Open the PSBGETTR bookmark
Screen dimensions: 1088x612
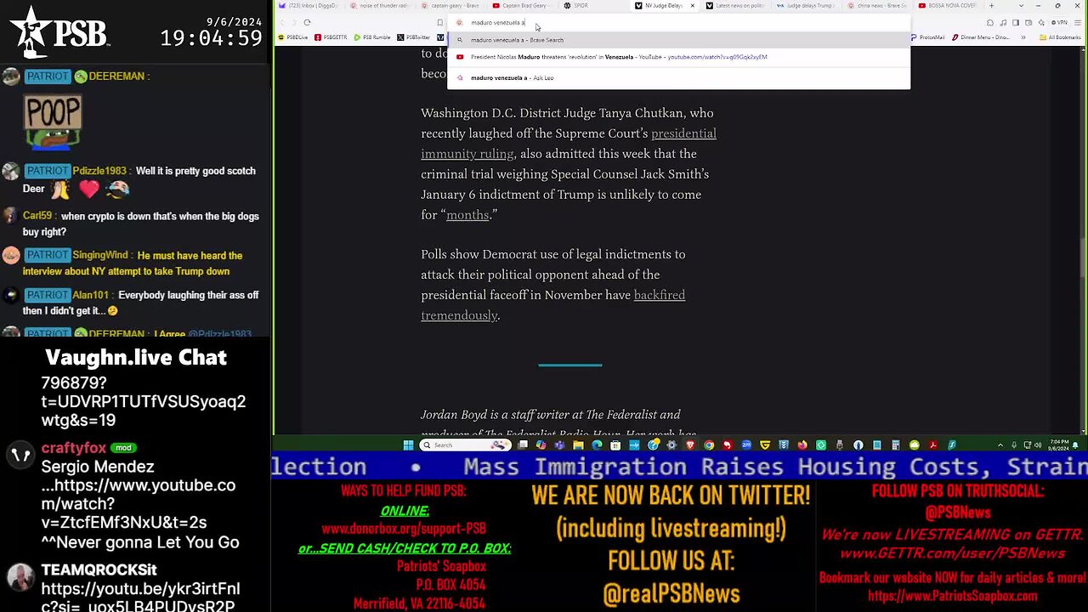(331, 37)
